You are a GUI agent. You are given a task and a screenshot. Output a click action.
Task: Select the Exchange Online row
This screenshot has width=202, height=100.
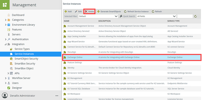point(132,57)
